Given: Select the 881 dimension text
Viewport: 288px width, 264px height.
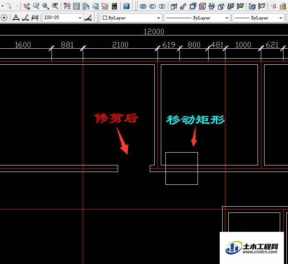Looking at the screenshot, I should (67, 45).
